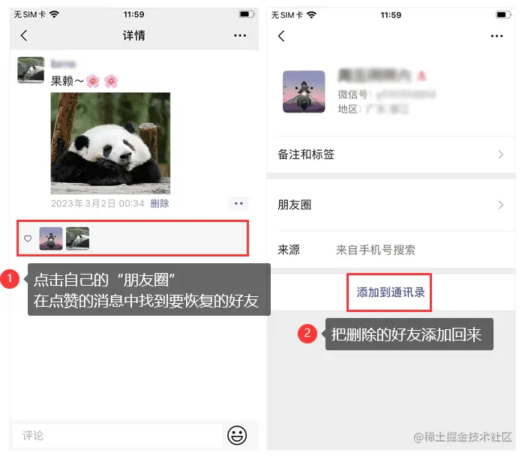Open the two-dot like/comment button under photo

pos(238,203)
